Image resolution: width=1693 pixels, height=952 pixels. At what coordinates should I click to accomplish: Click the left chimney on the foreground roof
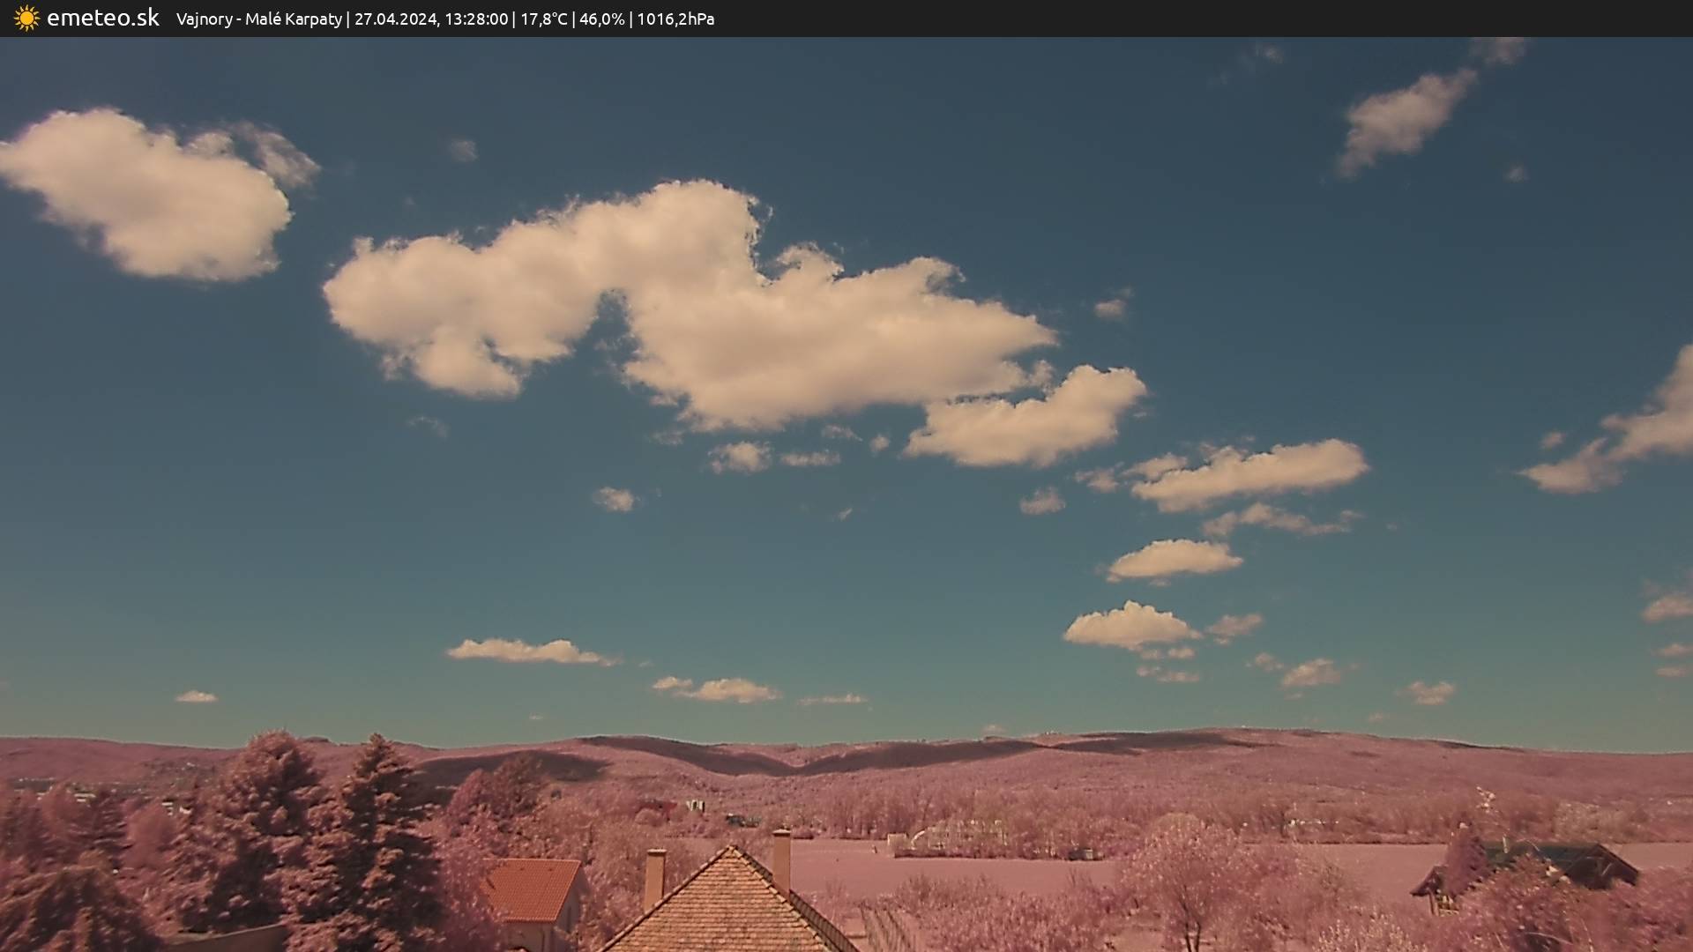click(654, 876)
